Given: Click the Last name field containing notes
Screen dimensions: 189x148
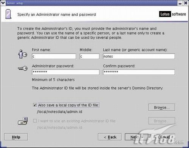Looking at the screenshot, I should 139,57.
